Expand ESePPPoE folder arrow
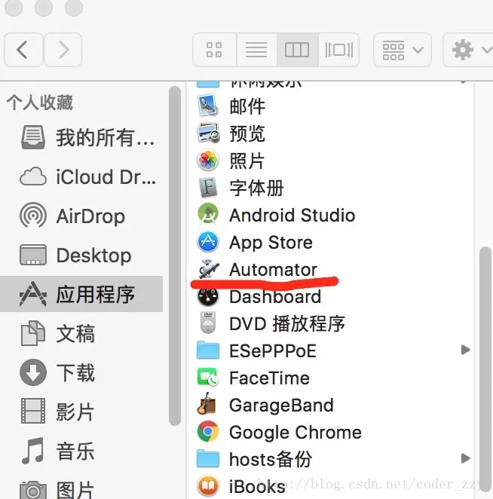Viewport: 493px width, 499px height. coord(466,350)
